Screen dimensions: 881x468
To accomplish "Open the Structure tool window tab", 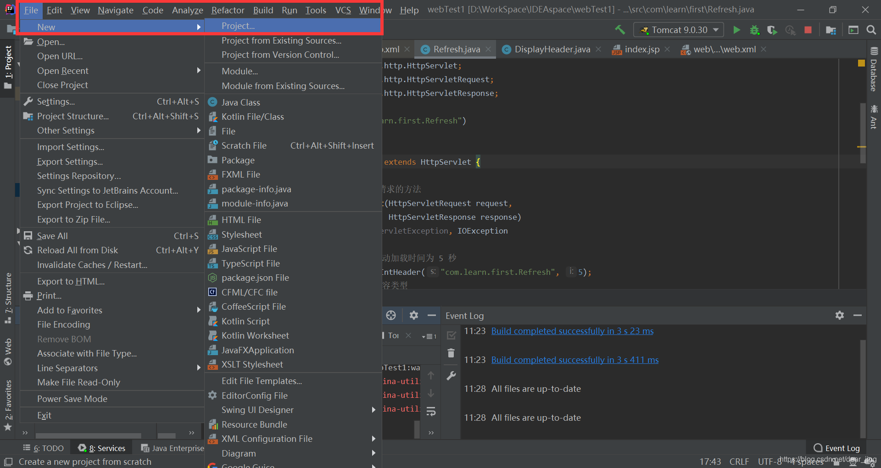I will 8,298.
